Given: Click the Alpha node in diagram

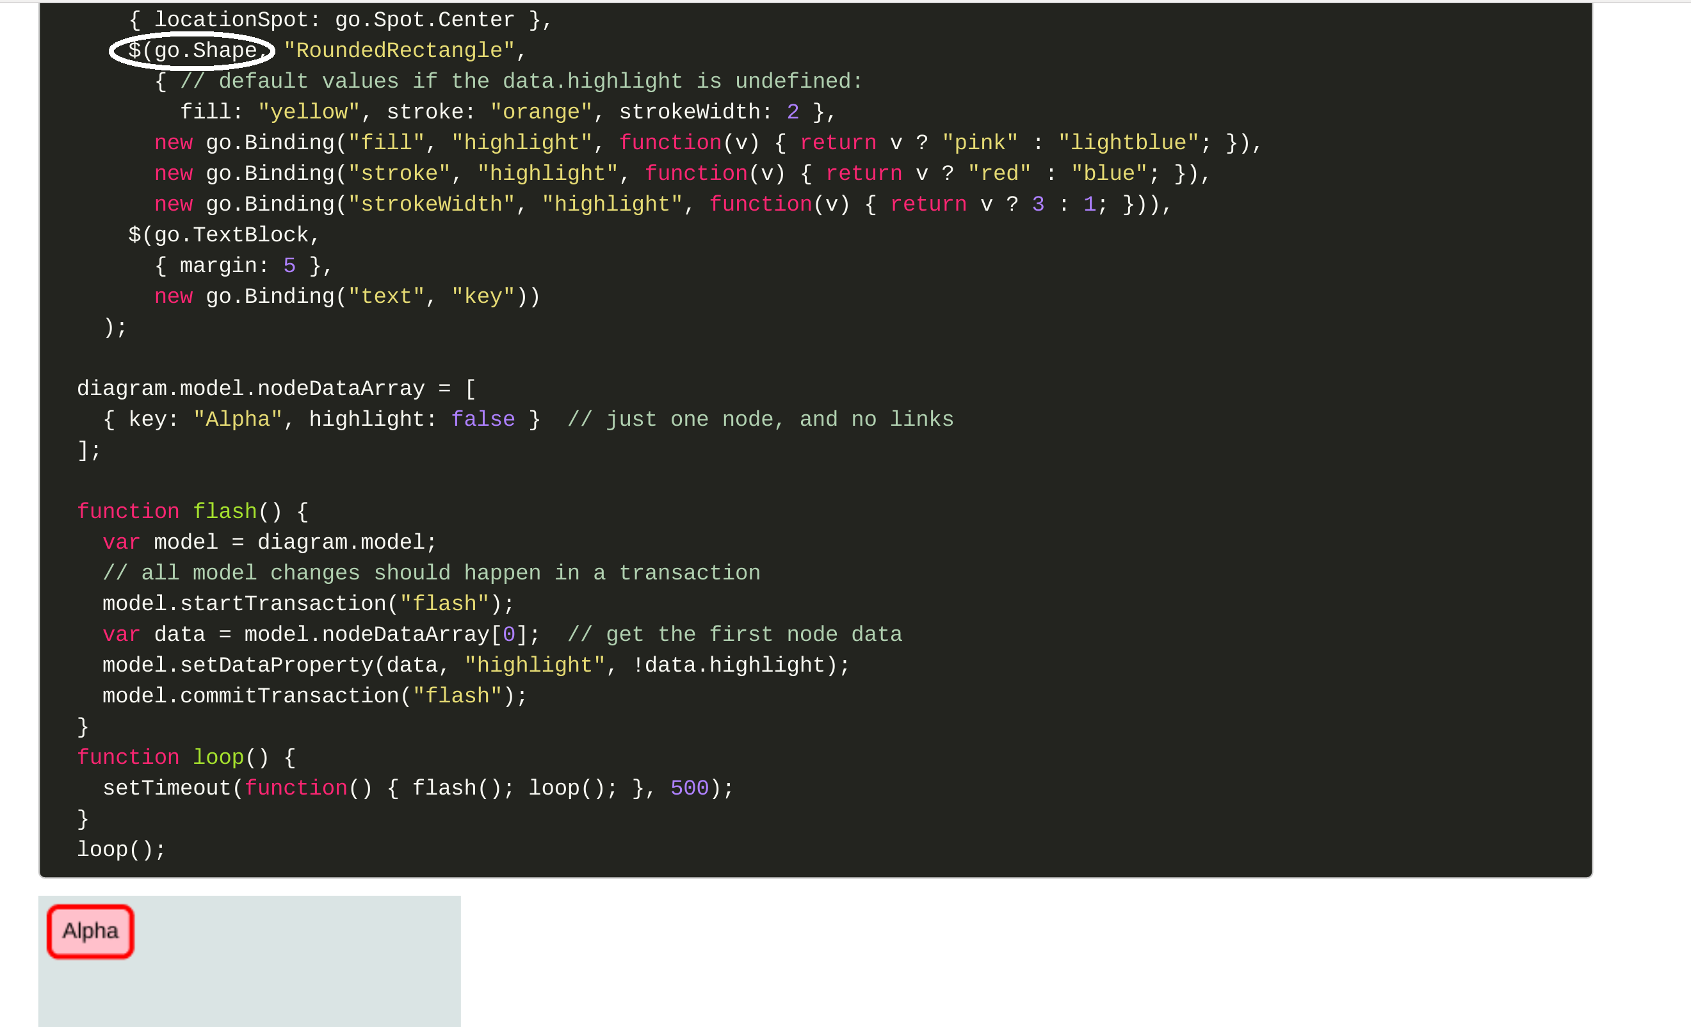Looking at the screenshot, I should pos(90,931).
